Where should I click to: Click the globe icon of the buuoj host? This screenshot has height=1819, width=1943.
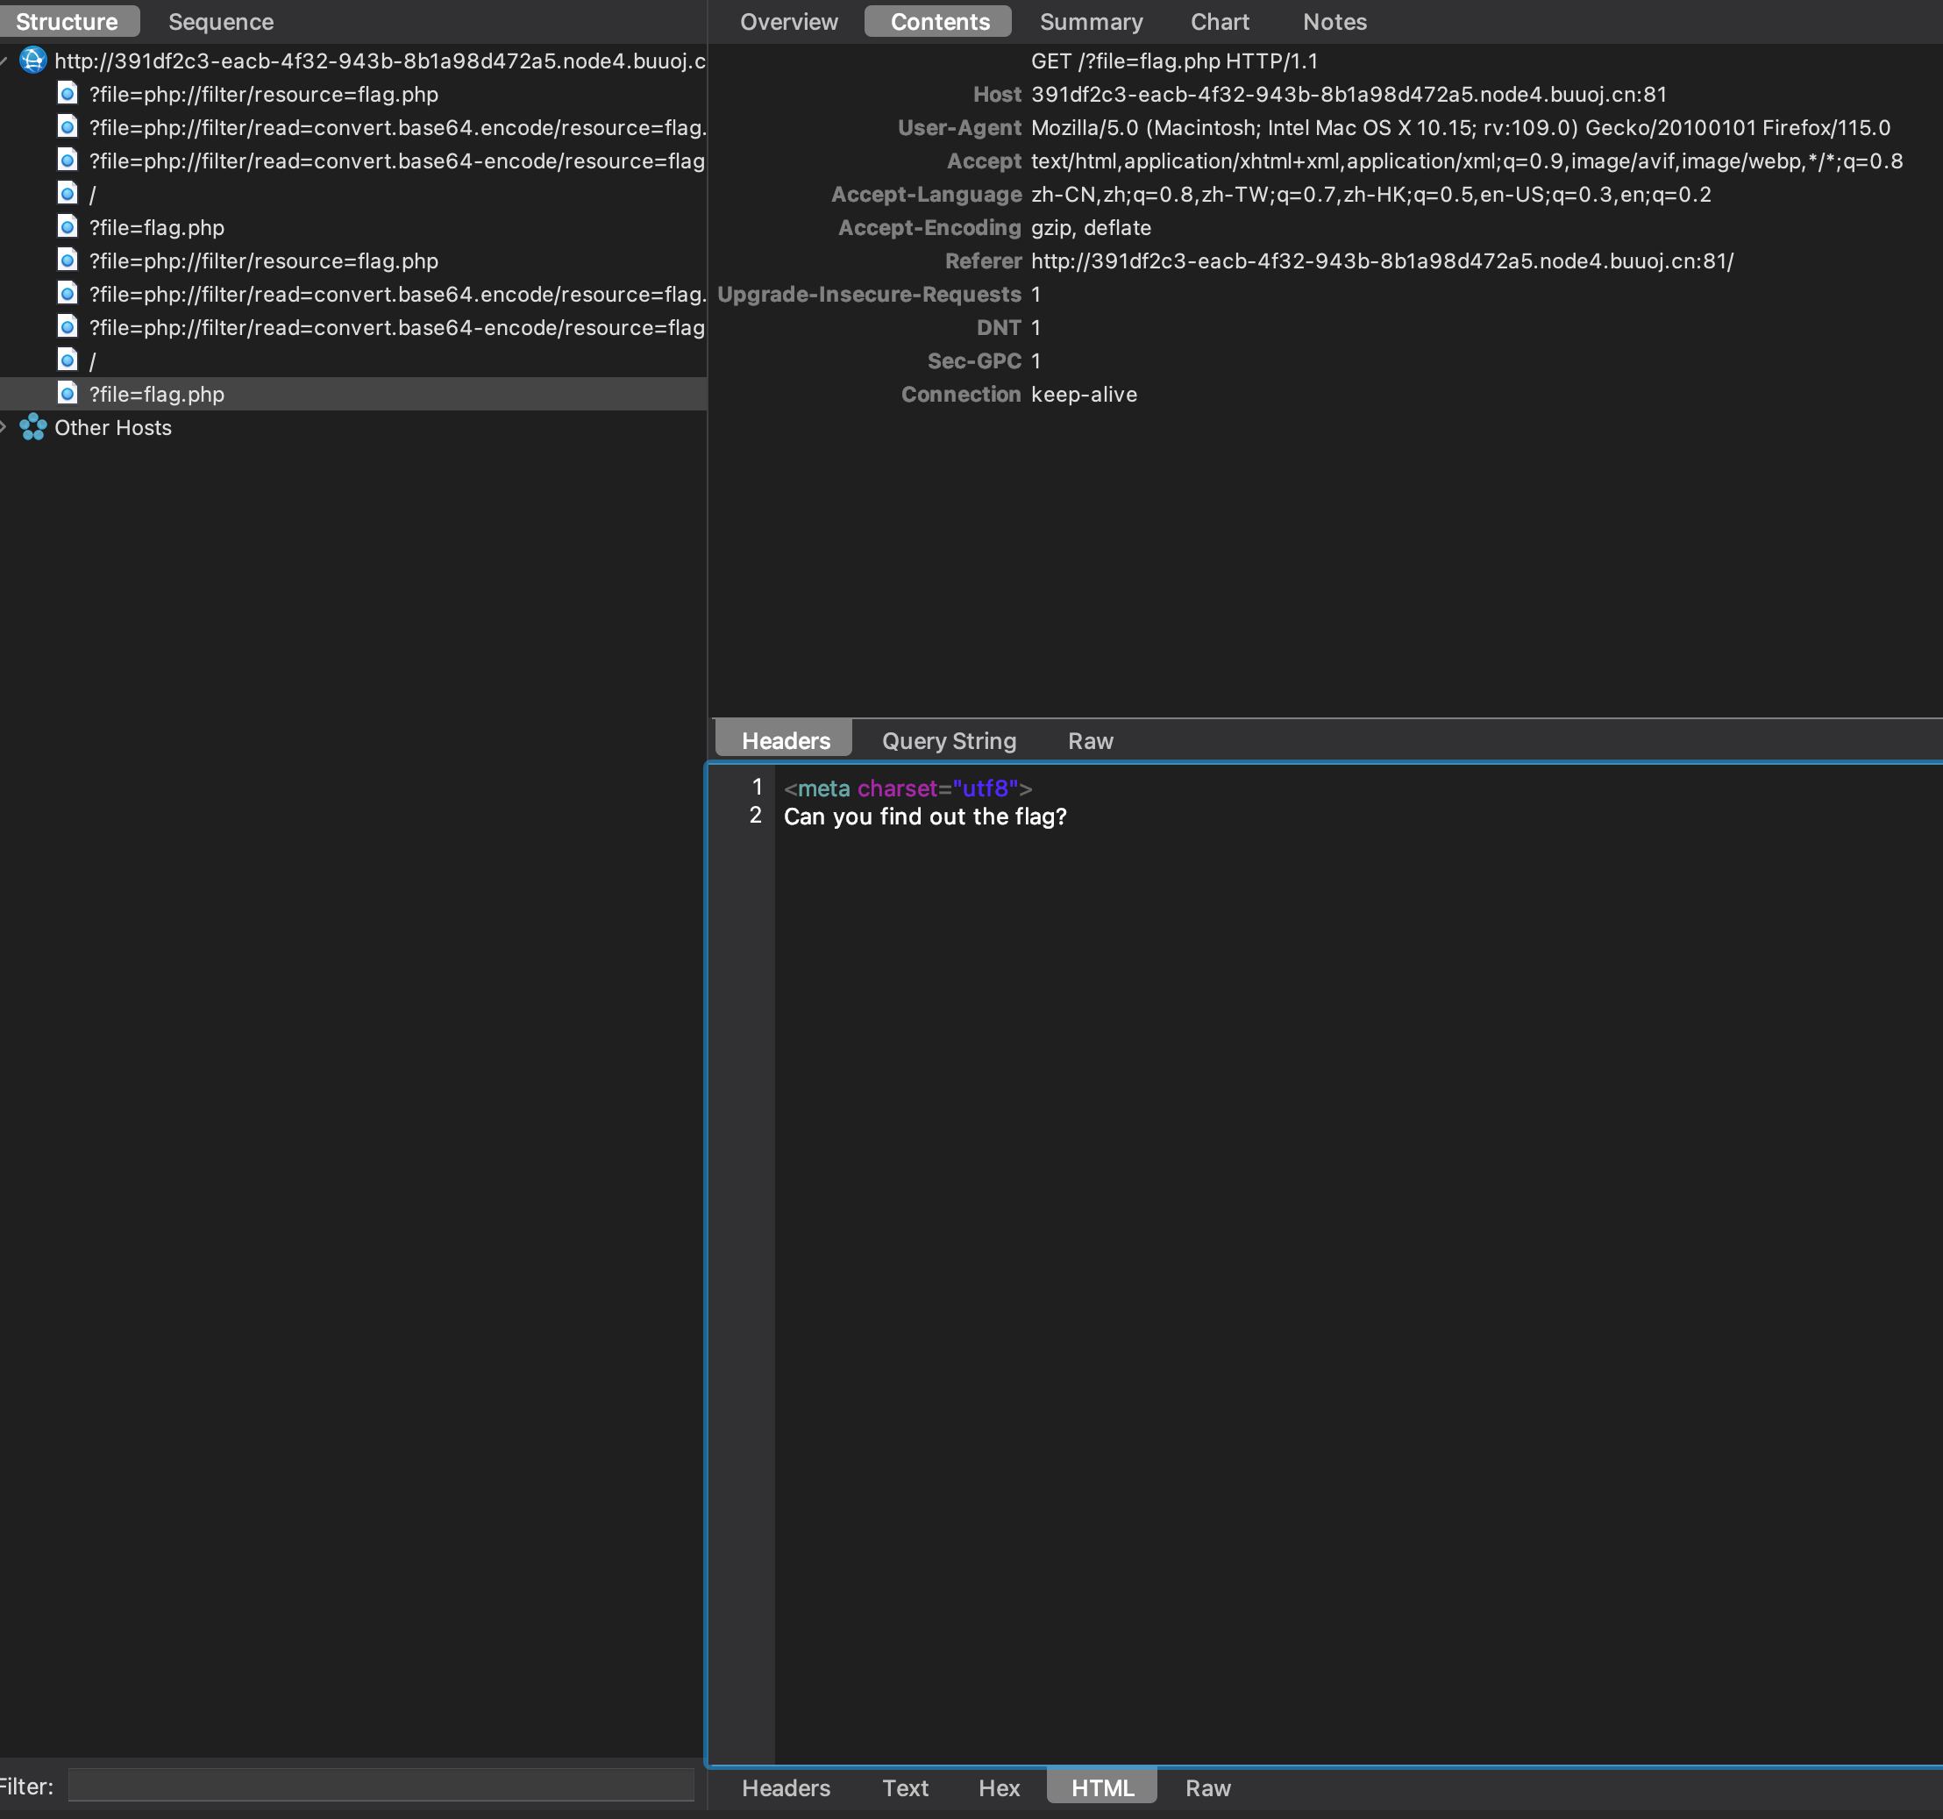pyautogui.click(x=32, y=61)
